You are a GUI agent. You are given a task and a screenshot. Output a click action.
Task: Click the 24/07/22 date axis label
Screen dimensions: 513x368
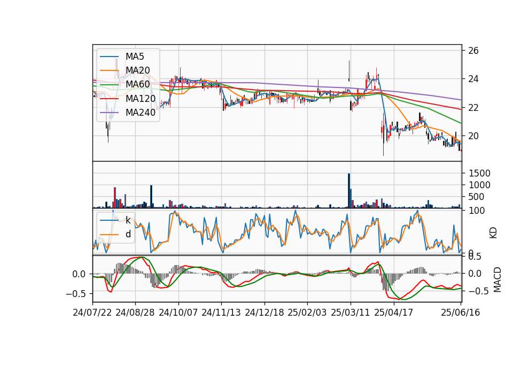(x=92, y=313)
